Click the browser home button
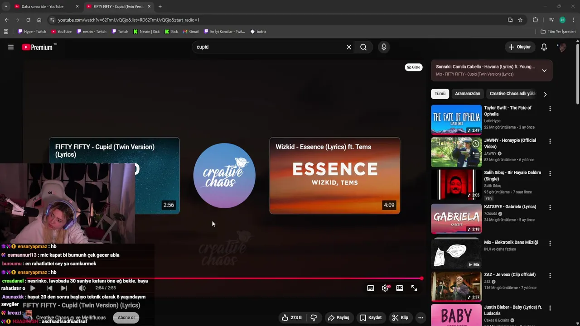This screenshot has width=580, height=326. [x=39, y=20]
